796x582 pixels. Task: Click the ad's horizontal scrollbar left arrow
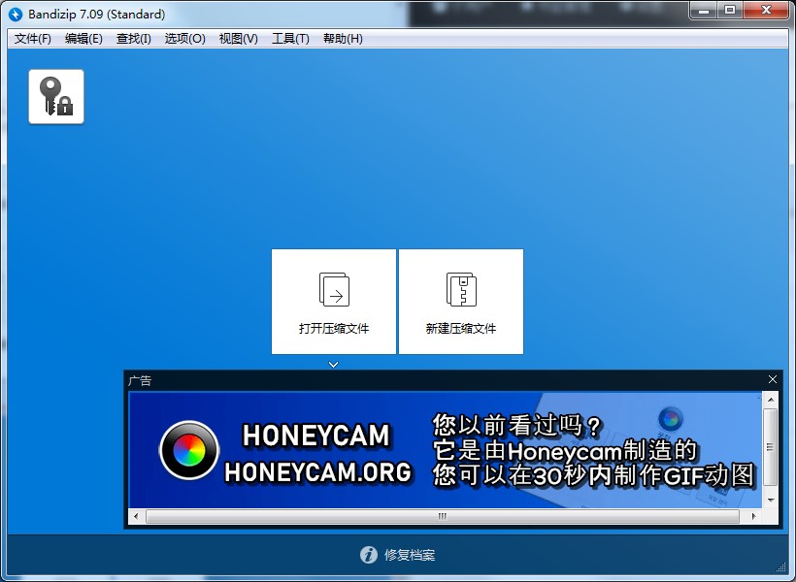tap(136, 516)
